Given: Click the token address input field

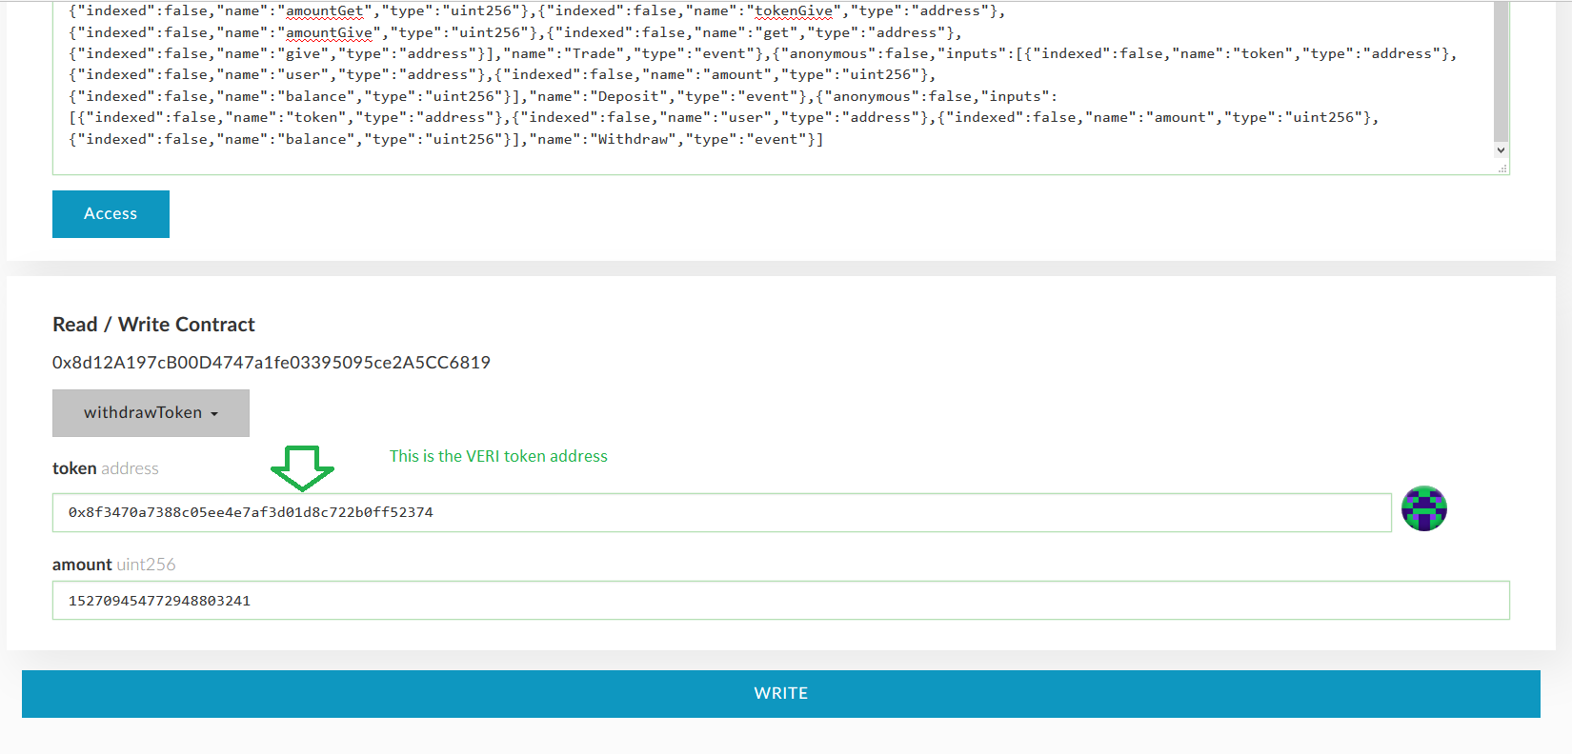Looking at the screenshot, I should coord(721,512).
